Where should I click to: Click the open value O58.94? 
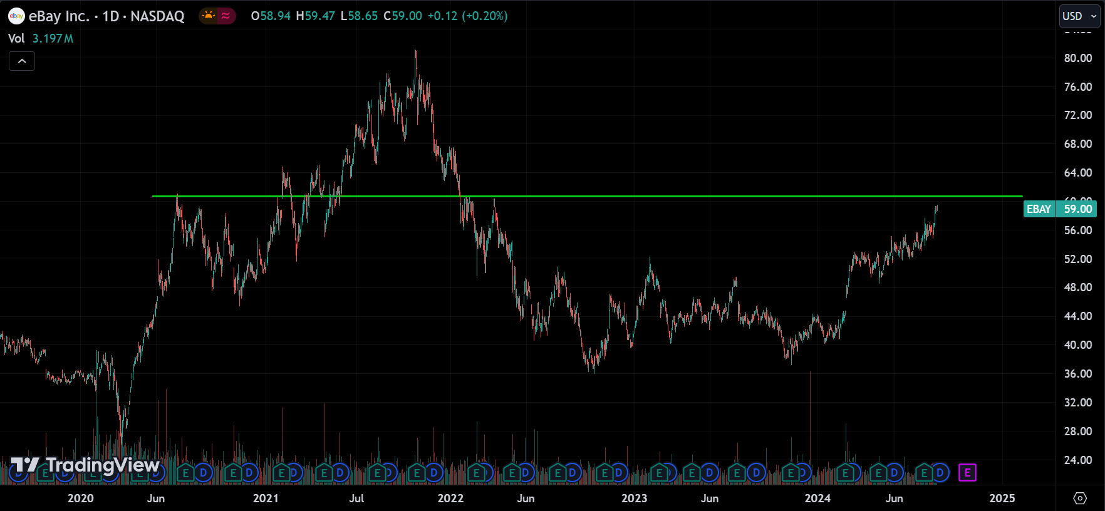(x=271, y=16)
